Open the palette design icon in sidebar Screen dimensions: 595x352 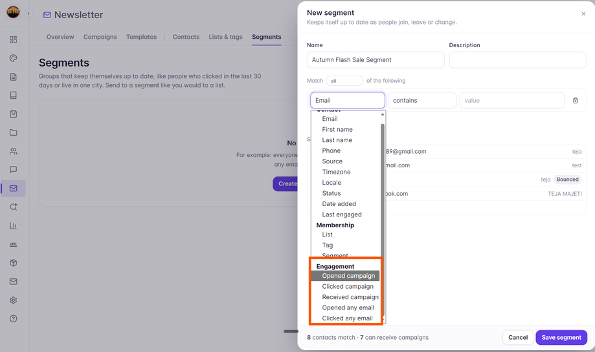tap(14, 58)
